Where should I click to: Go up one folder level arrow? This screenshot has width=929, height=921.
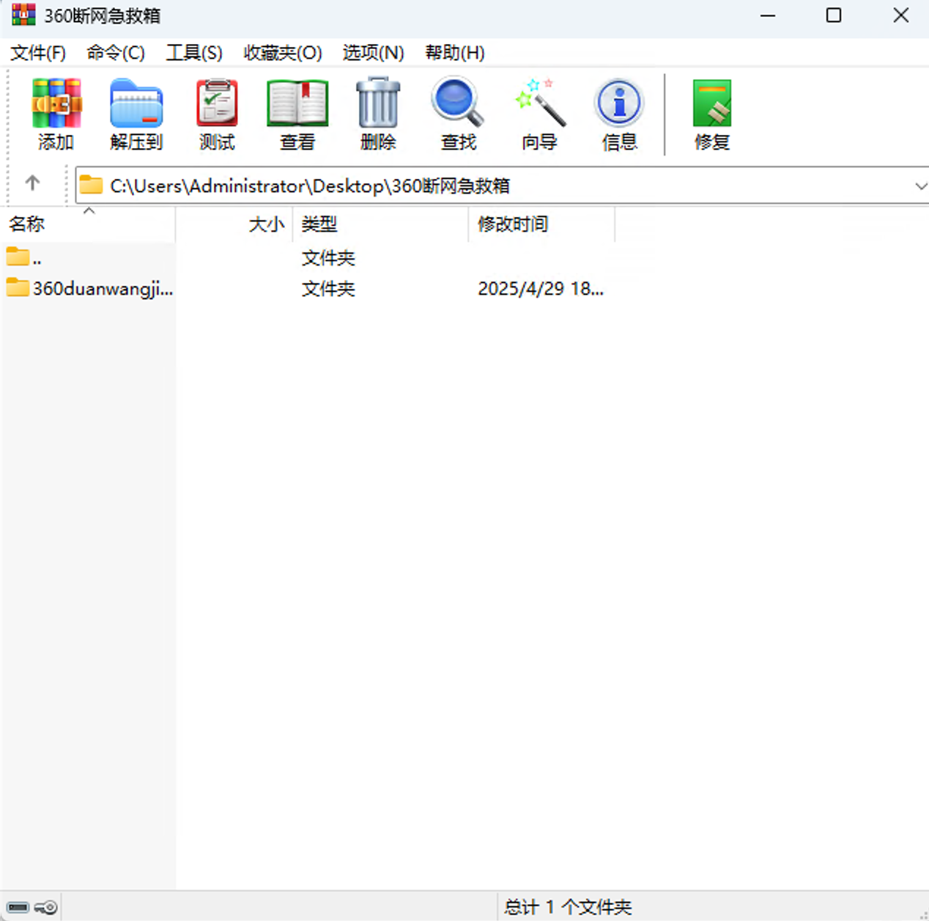pyautogui.click(x=32, y=183)
